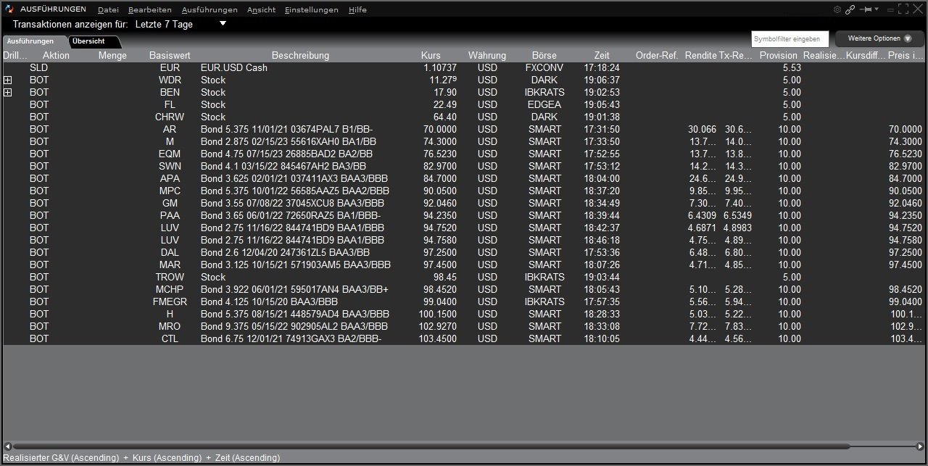Click the CHRW symbol cell
Viewport: 928px width, 466px height.
pos(170,117)
